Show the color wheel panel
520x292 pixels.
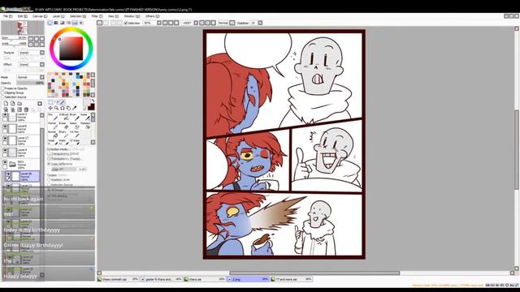(x=50, y=23)
